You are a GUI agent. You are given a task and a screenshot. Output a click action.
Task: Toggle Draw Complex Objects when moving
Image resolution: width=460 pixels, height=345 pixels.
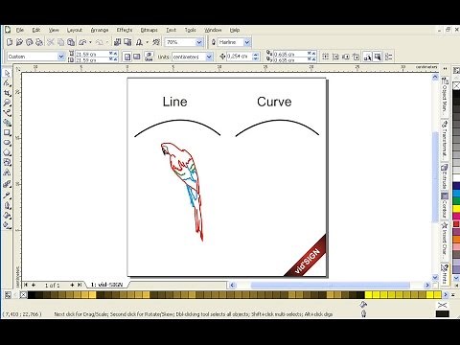367,57
